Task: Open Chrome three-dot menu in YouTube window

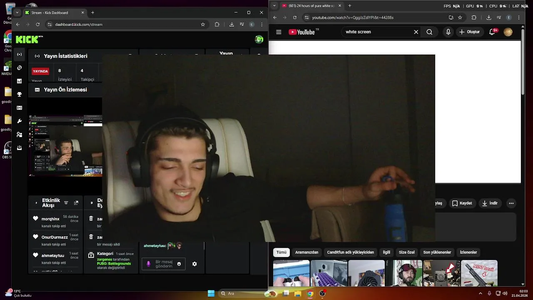Action: [519, 17]
